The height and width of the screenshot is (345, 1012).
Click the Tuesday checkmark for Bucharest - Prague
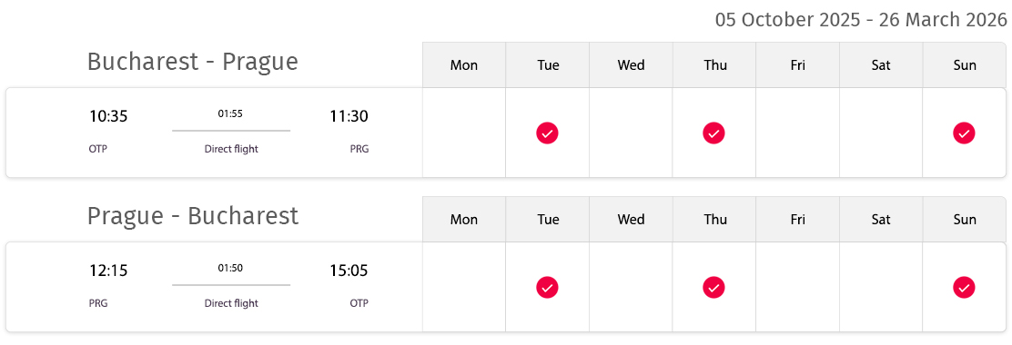tap(547, 133)
